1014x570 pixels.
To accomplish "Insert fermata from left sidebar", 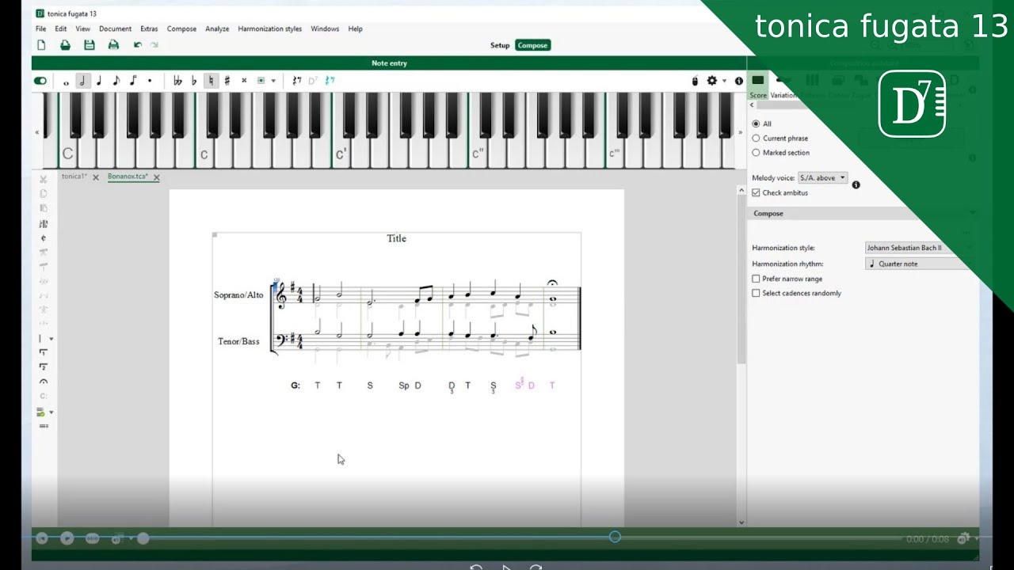I will pos(44,382).
